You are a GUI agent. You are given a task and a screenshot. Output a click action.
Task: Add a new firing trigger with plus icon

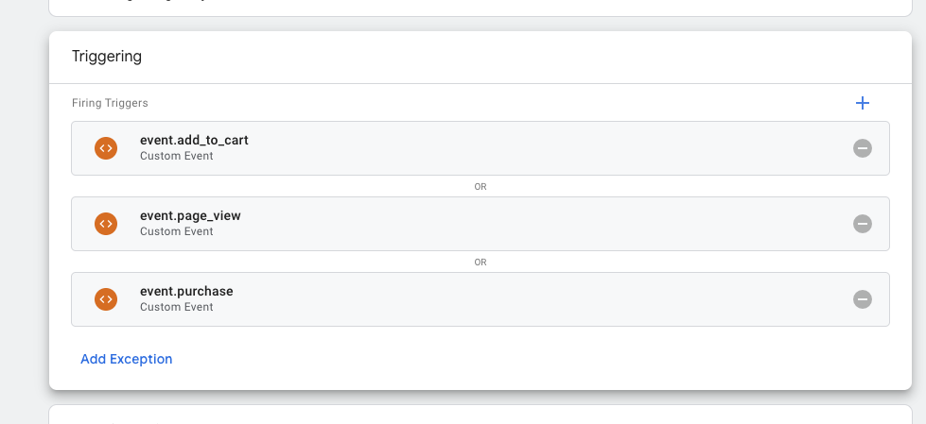pos(862,103)
